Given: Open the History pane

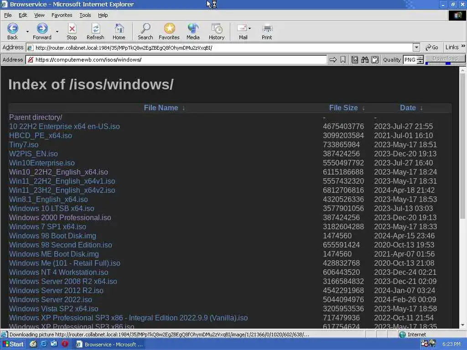Looking at the screenshot, I should [217, 31].
